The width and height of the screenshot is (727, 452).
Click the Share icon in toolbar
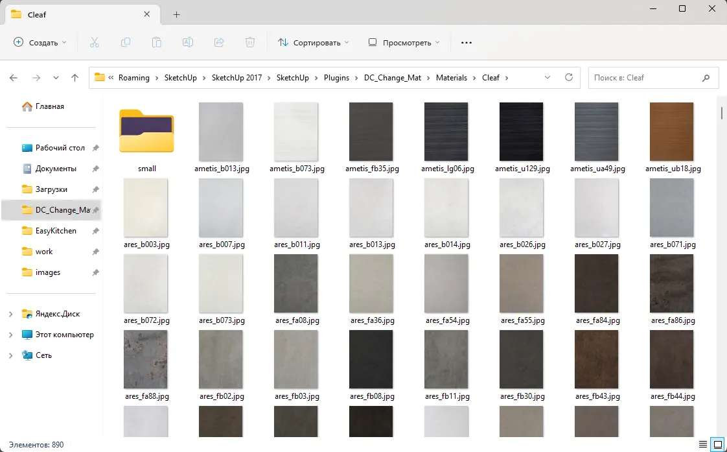tap(219, 42)
